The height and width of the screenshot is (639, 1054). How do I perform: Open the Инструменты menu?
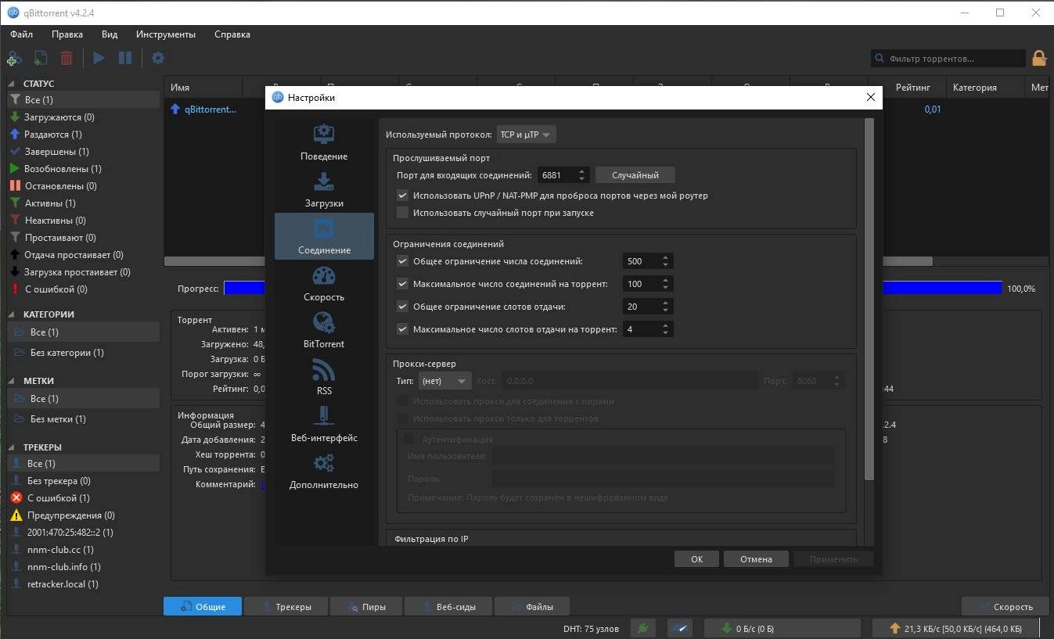coord(166,34)
